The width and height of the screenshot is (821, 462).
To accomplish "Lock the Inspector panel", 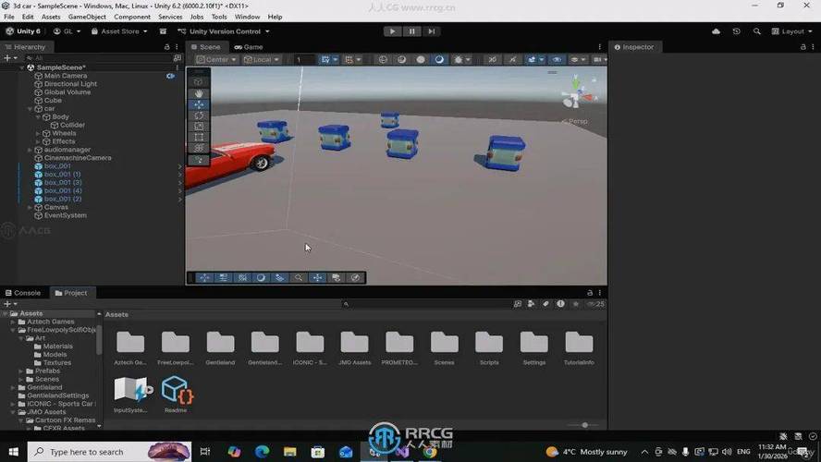I will pyautogui.click(x=803, y=47).
